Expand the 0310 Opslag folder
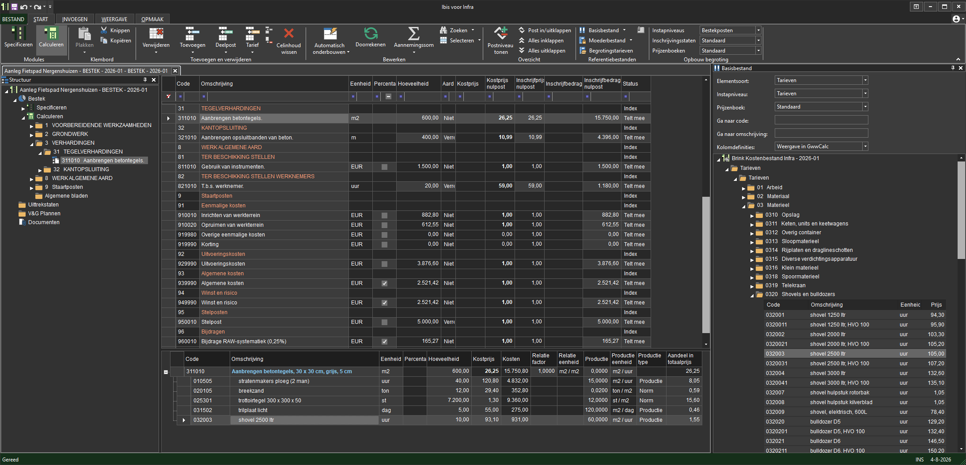The image size is (966, 465). 752,215
